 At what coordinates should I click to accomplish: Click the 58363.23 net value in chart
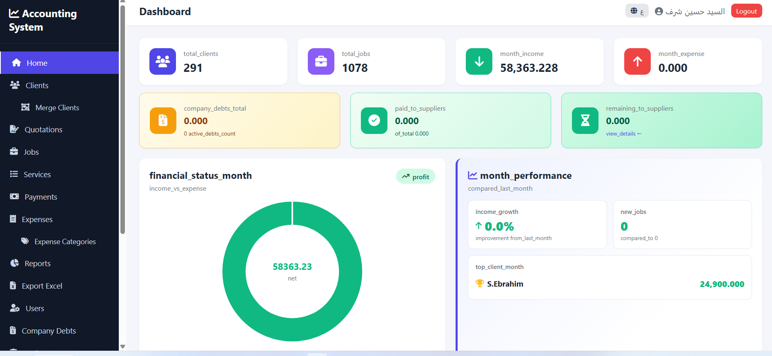292,267
